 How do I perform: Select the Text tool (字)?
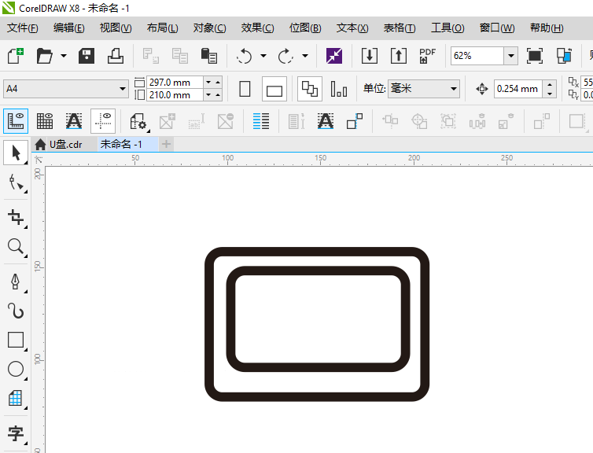point(15,433)
